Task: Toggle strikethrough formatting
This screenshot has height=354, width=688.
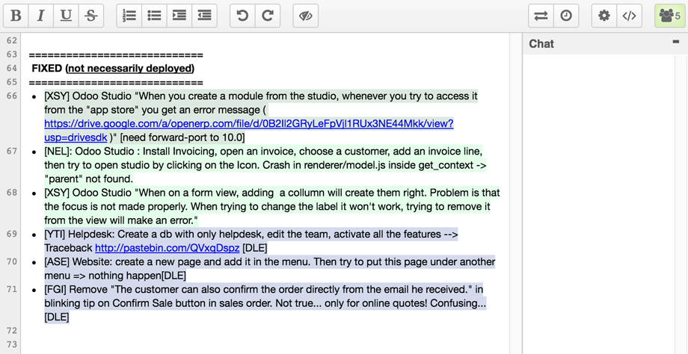Action: tap(90, 16)
